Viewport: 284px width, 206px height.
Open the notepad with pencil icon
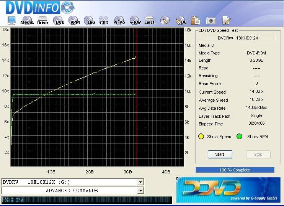click(226, 20)
